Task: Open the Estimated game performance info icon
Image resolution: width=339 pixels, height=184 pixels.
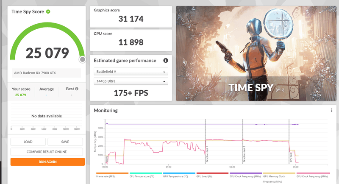Action: point(166,61)
